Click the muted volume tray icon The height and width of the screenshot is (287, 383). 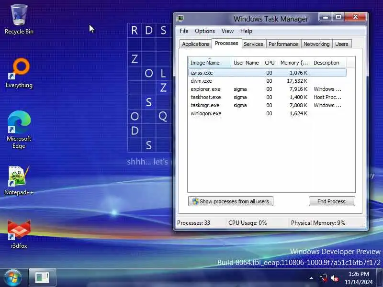pos(335,278)
